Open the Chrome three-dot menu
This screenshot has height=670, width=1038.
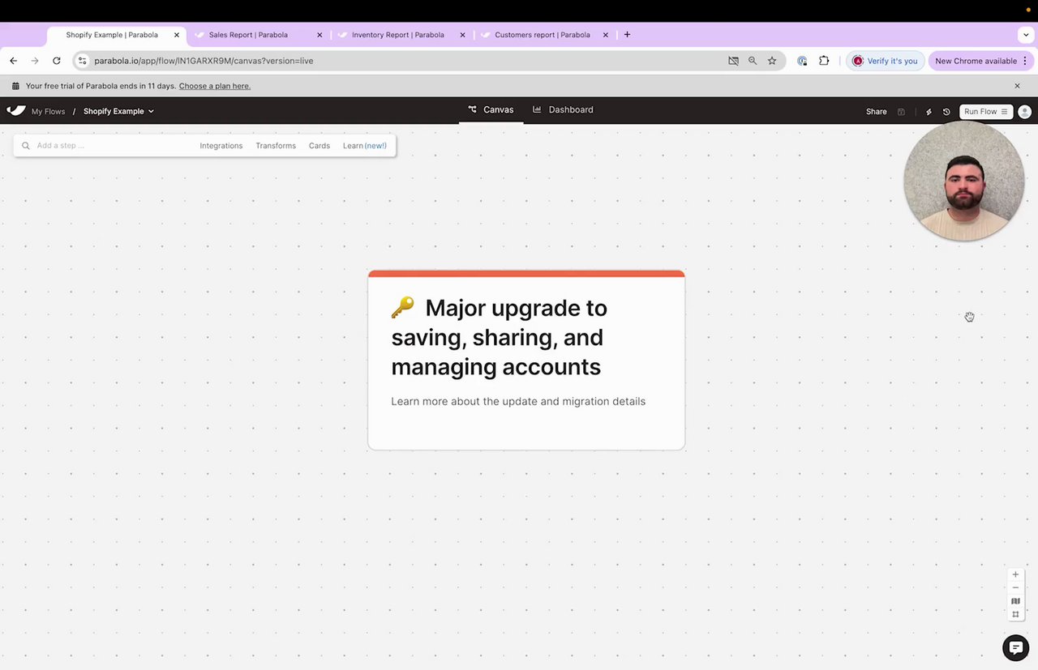pyautogui.click(x=1025, y=61)
